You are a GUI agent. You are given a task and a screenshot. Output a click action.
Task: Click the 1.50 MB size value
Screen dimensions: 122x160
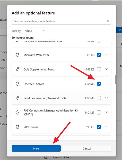click(x=90, y=84)
